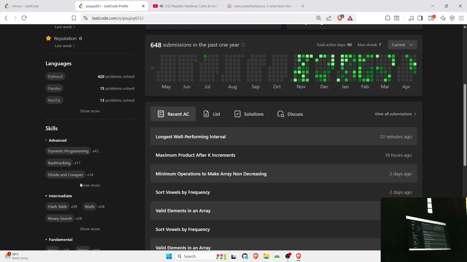Open Brave Wallet icon with red badge
This screenshot has width=467, height=262.
click(431, 18)
